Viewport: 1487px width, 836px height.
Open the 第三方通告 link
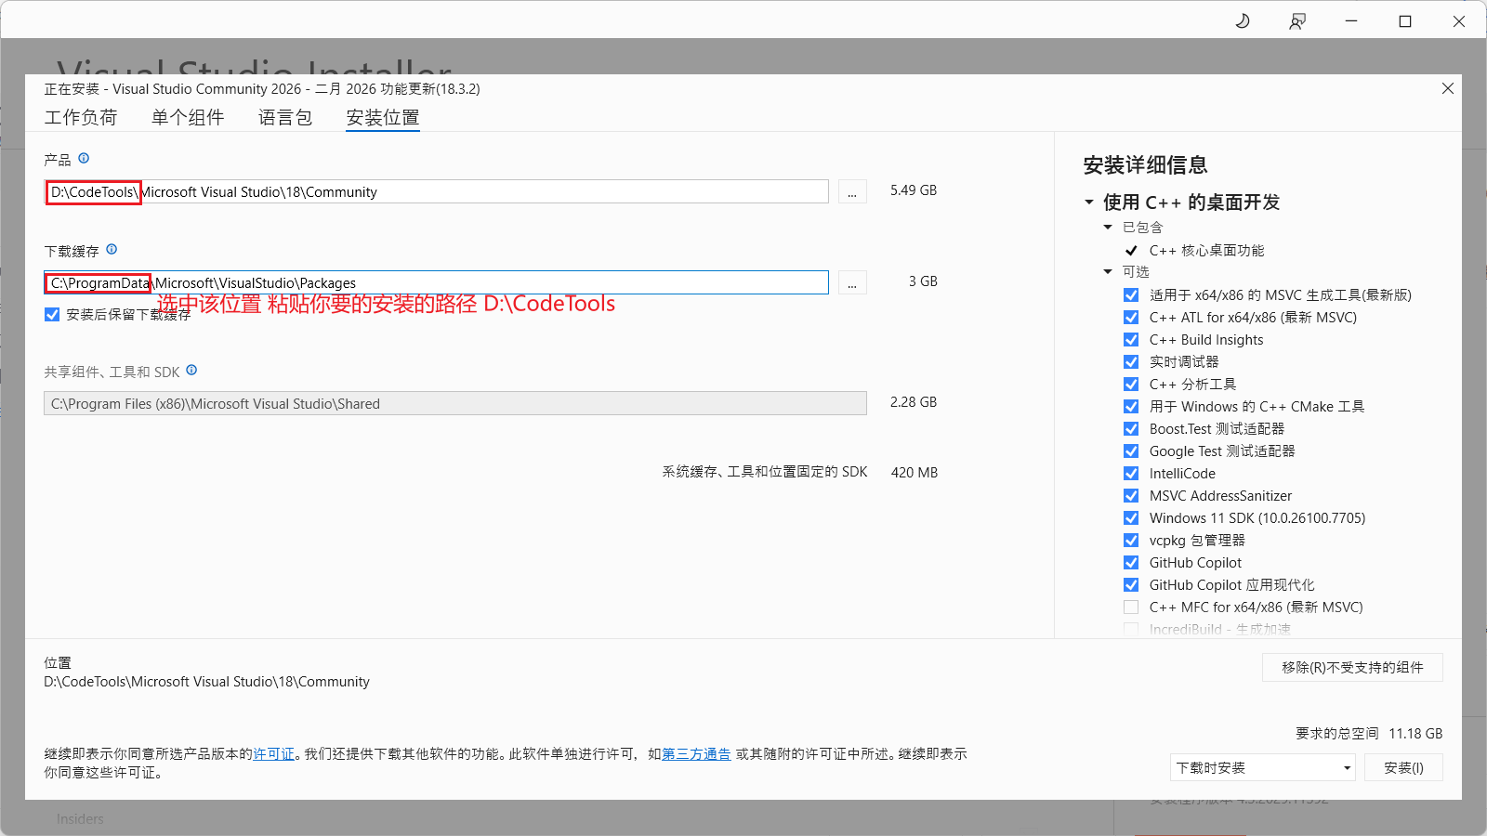pos(696,754)
